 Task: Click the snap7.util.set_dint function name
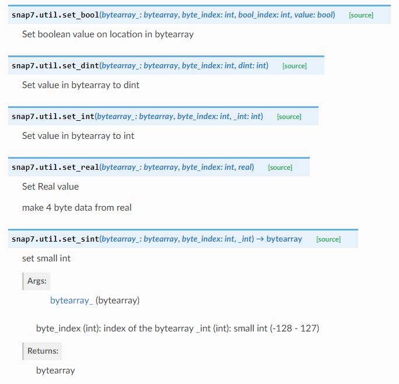point(55,66)
